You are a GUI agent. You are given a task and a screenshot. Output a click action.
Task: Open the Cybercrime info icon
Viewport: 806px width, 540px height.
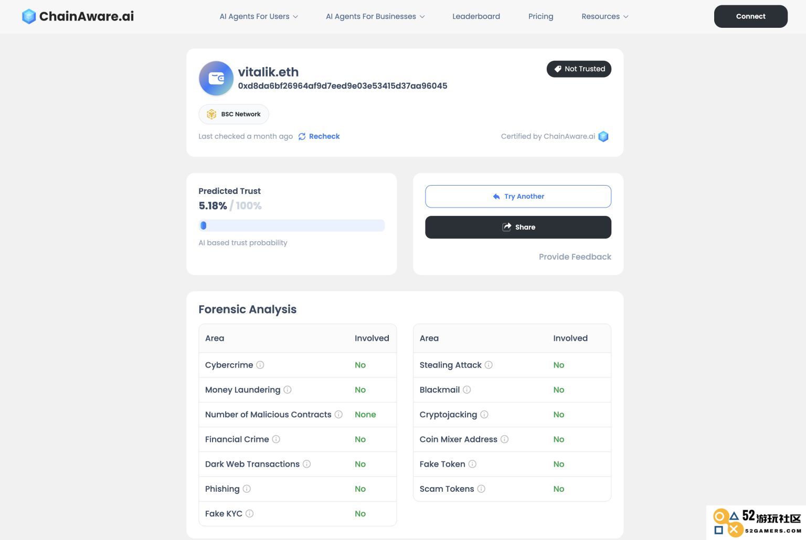[x=260, y=365]
